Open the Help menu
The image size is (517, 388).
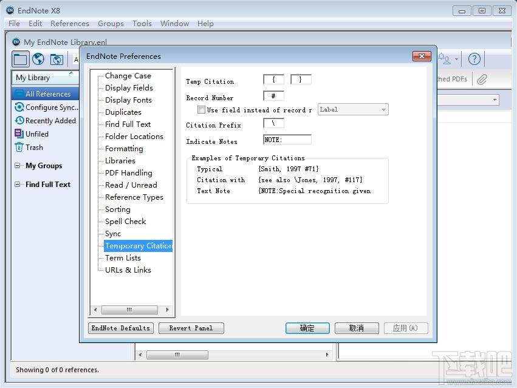(205, 24)
